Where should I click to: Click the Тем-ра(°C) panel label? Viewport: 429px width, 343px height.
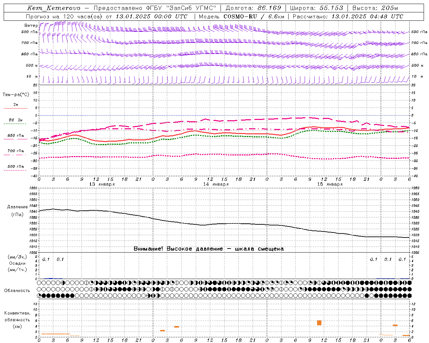(16, 94)
